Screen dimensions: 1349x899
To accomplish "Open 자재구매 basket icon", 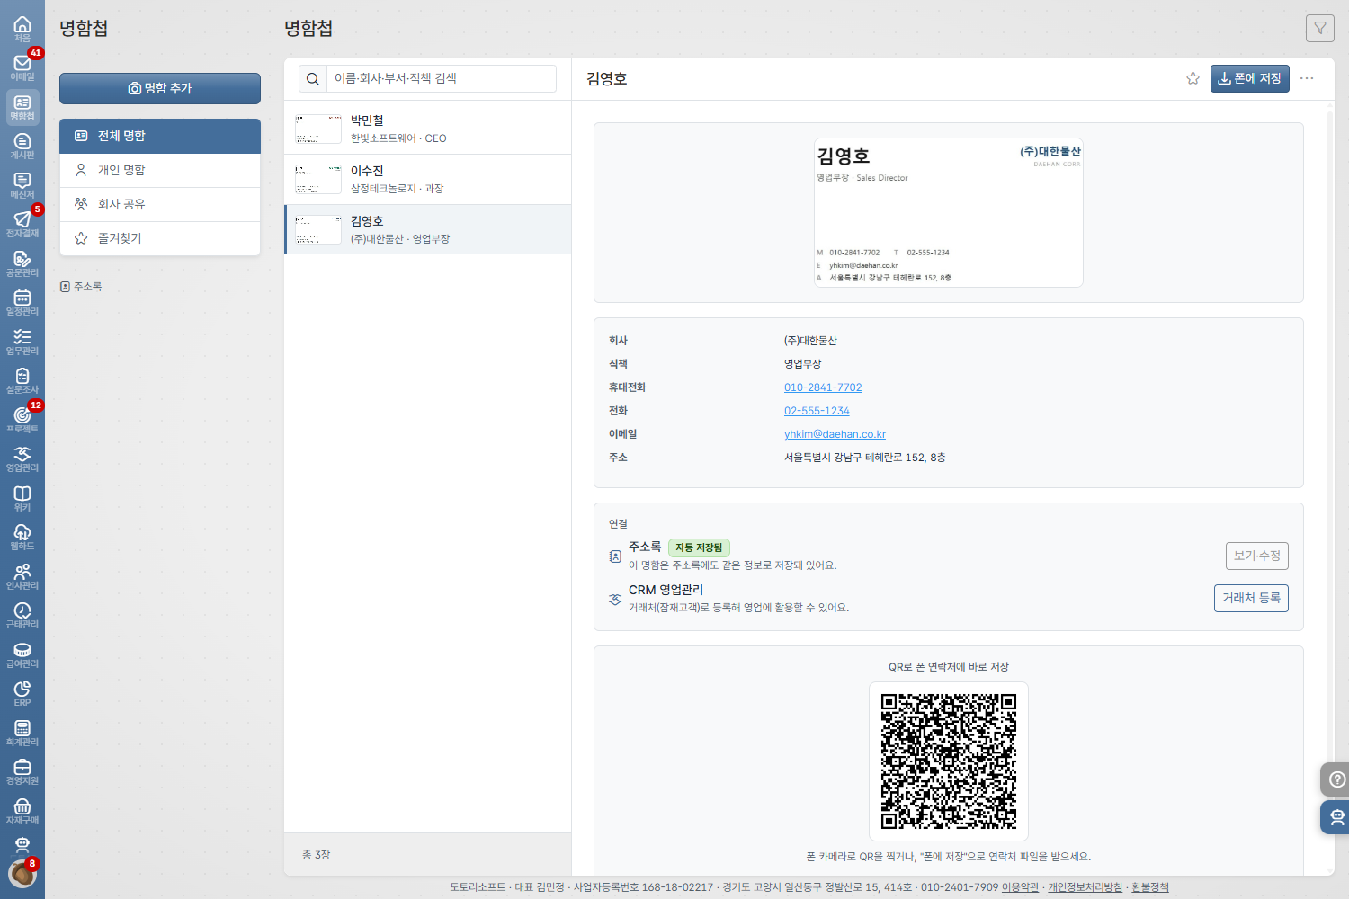I will [22, 811].
